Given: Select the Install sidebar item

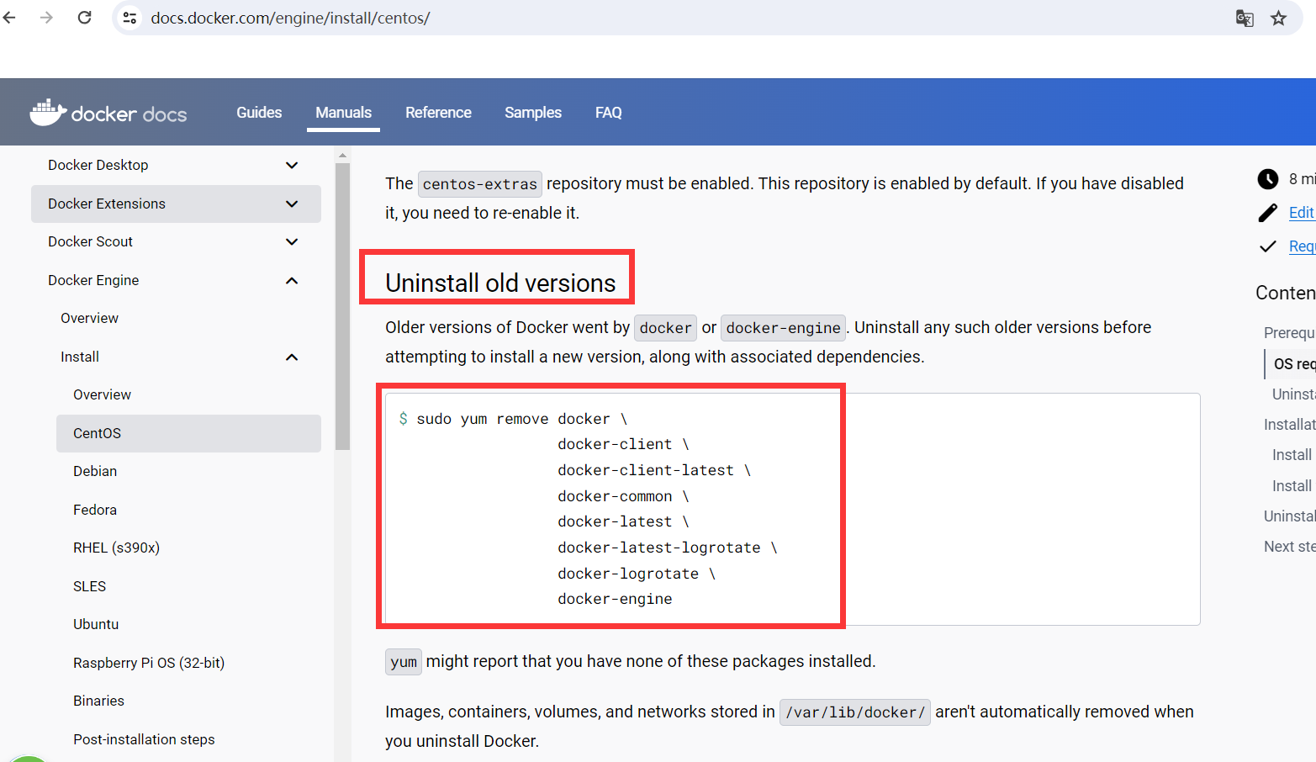Looking at the screenshot, I should tap(80, 357).
